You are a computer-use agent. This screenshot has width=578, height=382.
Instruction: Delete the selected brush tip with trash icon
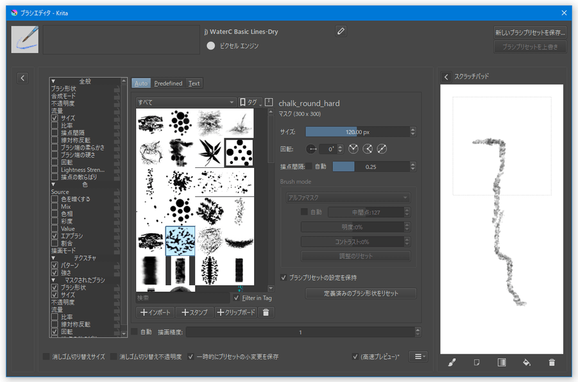(266, 312)
